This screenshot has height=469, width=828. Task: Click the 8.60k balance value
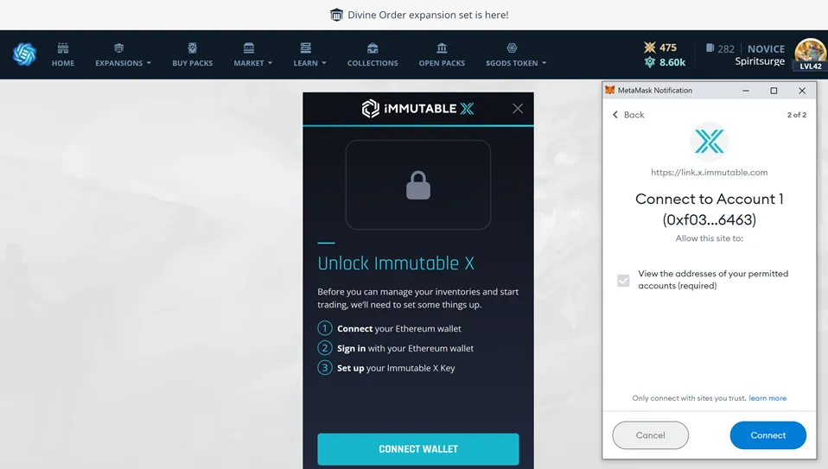click(672, 62)
